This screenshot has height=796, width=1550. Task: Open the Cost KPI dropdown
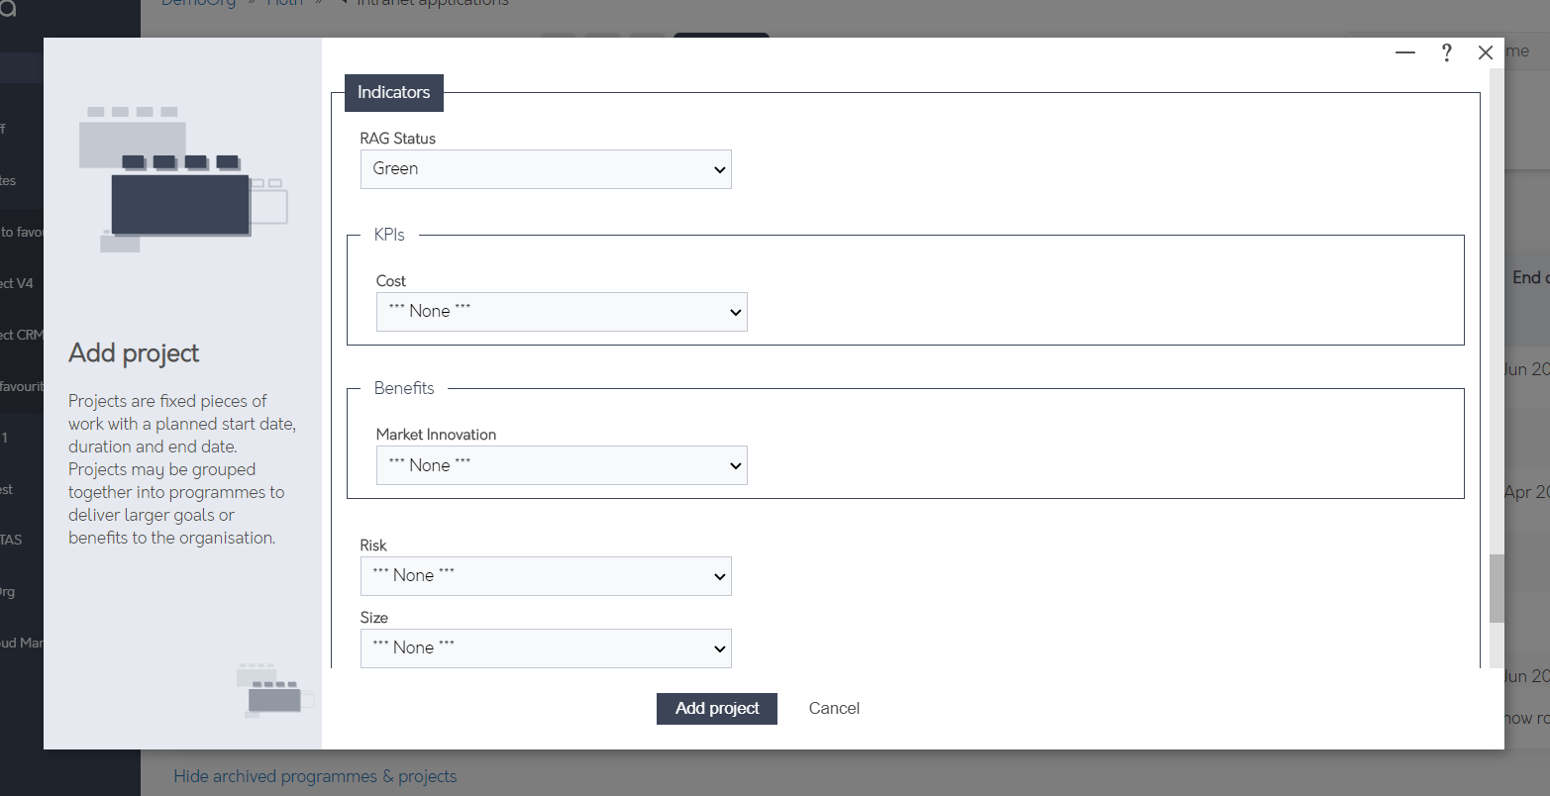point(561,311)
